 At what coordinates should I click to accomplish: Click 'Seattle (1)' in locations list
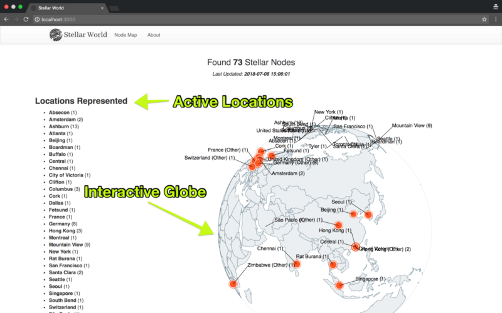point(60,279)
